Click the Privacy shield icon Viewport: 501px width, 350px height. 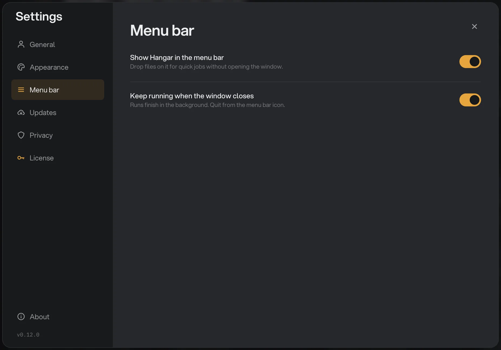click(x=21, y=135)
